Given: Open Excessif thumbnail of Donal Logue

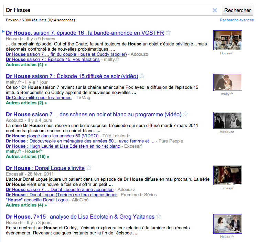Looking at the screenshot, I should tap(228, 175).
